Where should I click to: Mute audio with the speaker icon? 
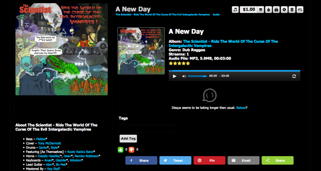click(x=184, y=76)
